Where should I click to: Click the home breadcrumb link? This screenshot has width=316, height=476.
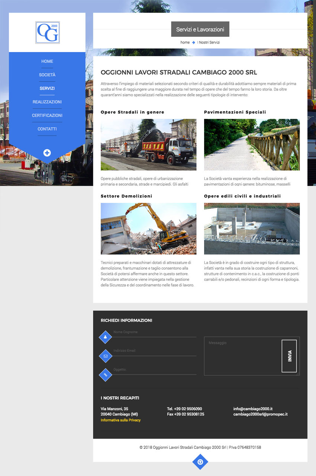(x=185, y=42)
